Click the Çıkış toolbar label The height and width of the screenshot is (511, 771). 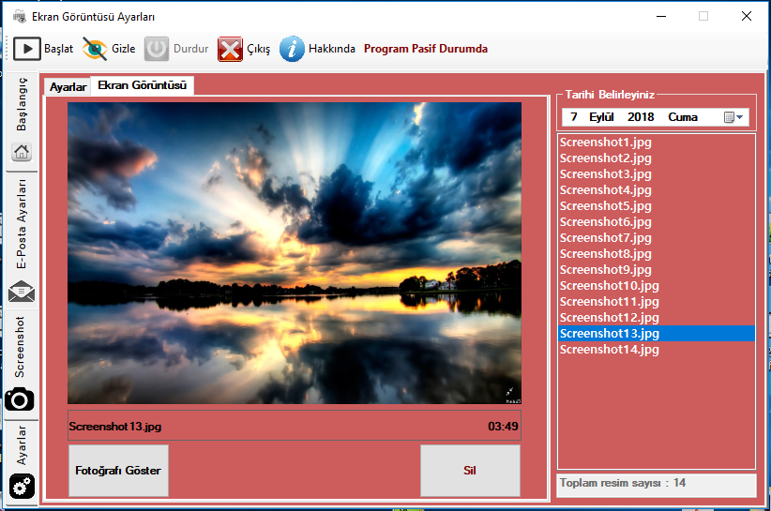pos(259,49)
